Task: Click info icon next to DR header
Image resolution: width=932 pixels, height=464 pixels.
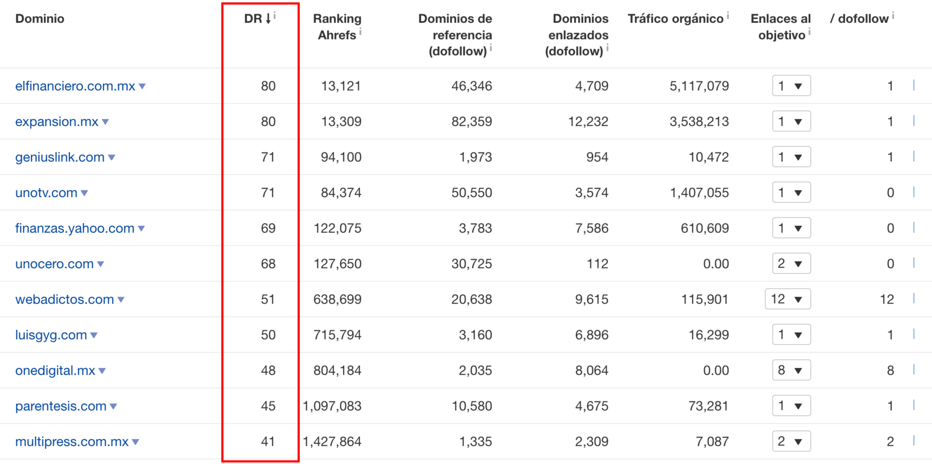Action: coord(275,16)
